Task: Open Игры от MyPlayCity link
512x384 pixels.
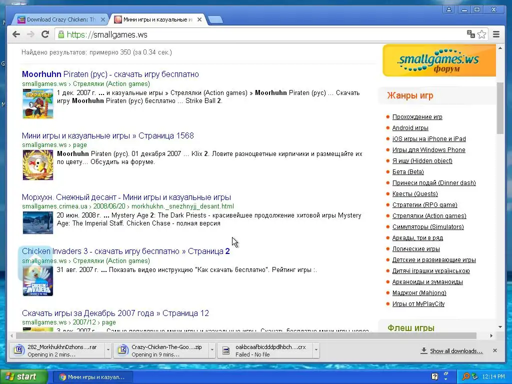Action: [x=418, y=303]
